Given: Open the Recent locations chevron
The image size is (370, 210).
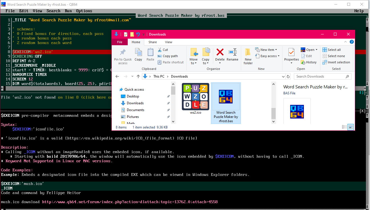Looking at the screenshot, I should click(132, 76).
